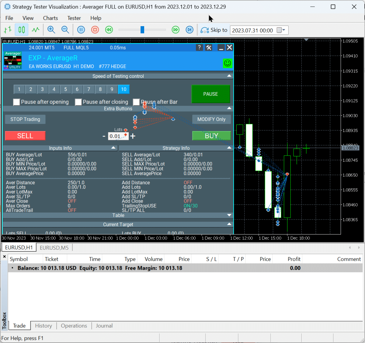The width and height of the screenshot is (365, 343).
Task: Switch to the candlestick chart icon
Action: coord(22,30)
